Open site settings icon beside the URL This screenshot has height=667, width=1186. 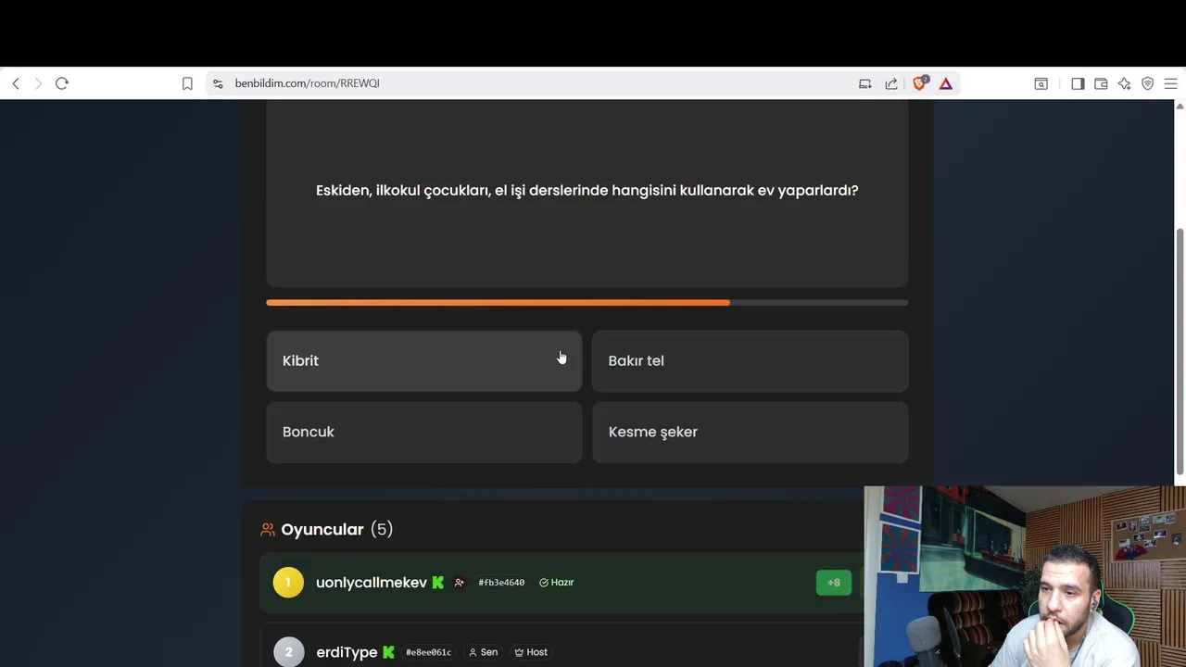point(218,83)
